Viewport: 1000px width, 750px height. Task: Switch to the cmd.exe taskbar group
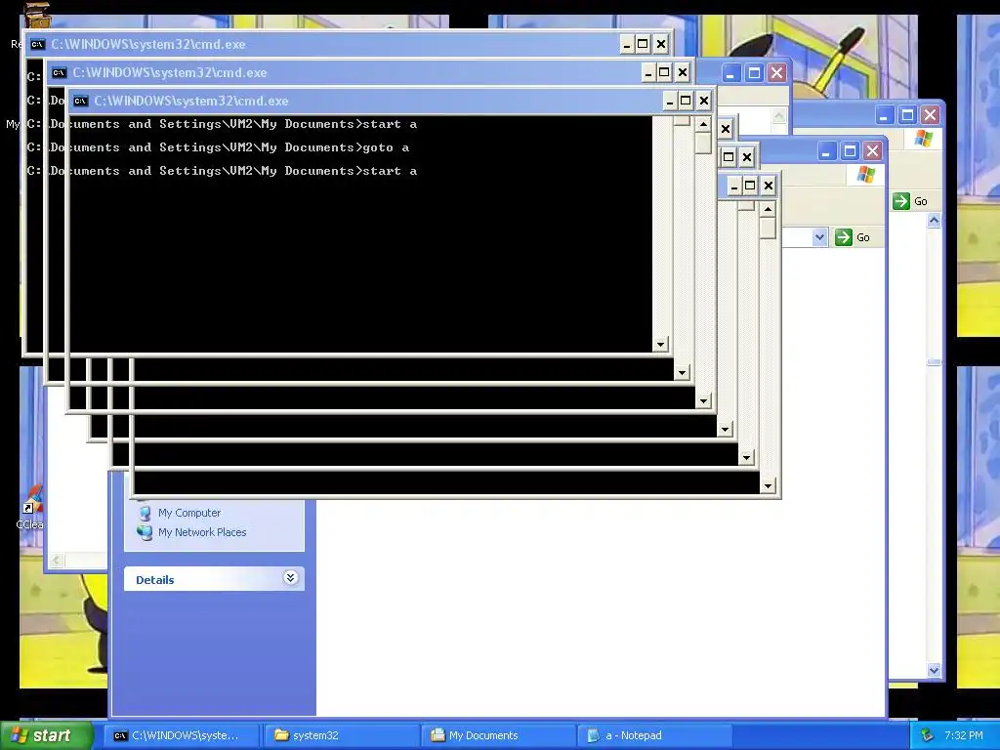181,735
